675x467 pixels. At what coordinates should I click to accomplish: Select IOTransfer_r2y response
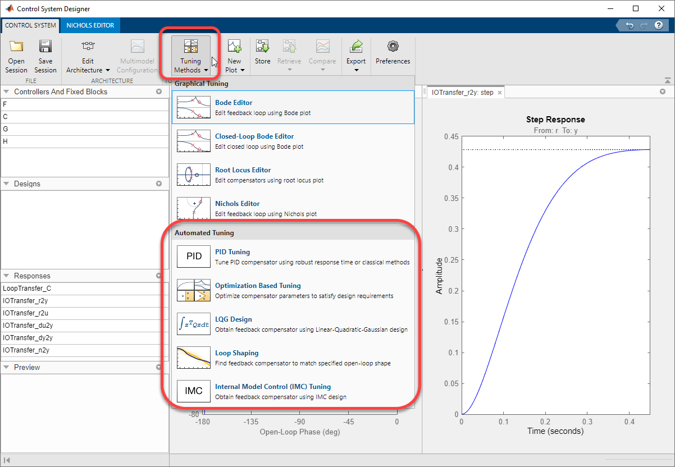[x=85, y=301]
